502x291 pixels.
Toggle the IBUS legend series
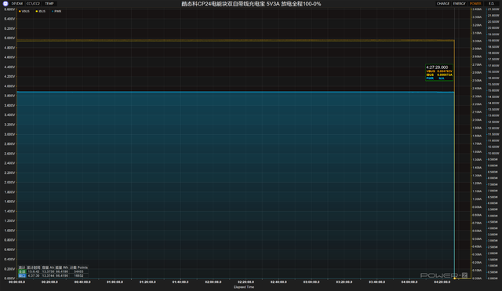coord(41,11)
